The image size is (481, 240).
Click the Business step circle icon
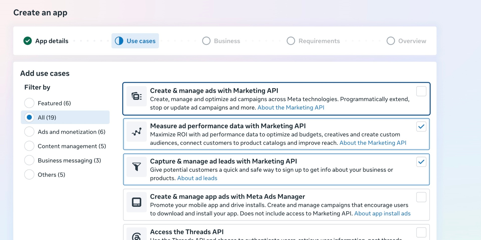(x=206, y=41)
